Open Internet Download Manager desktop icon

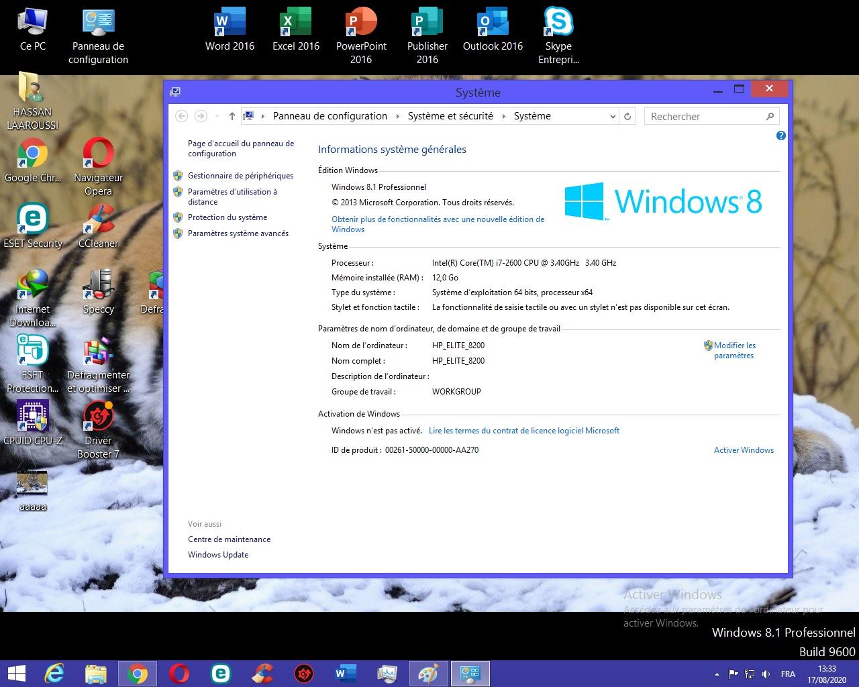point(32,299)
